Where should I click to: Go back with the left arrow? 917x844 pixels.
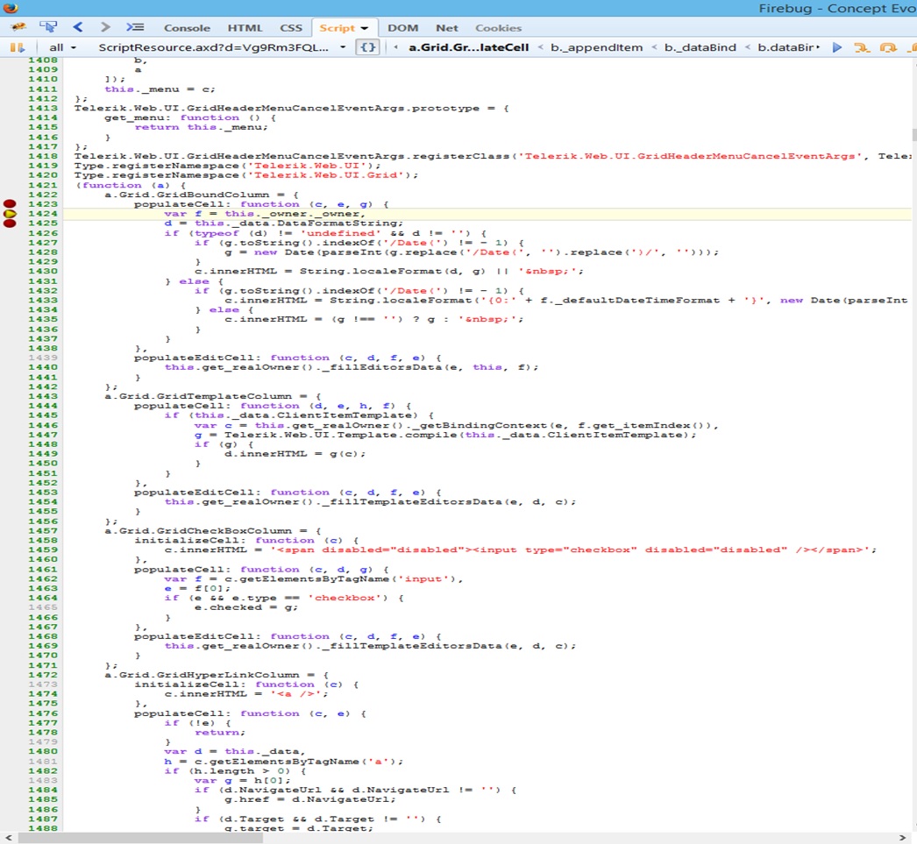78,27
